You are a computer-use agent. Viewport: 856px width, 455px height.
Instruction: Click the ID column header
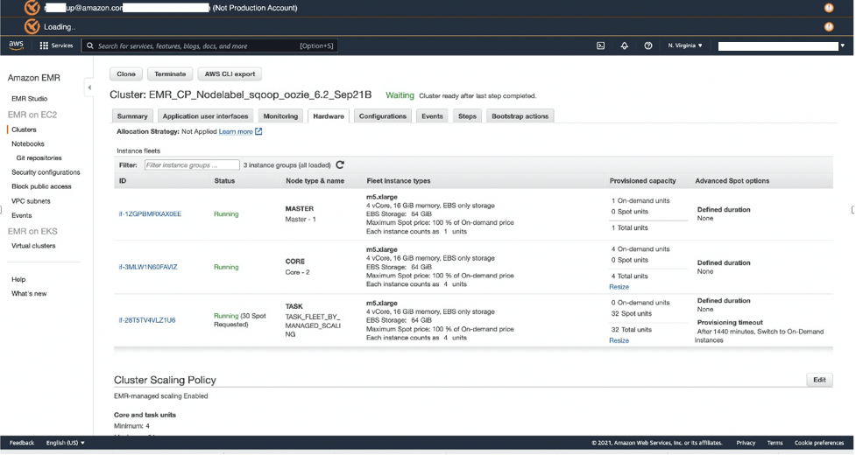tap(123, 181)
